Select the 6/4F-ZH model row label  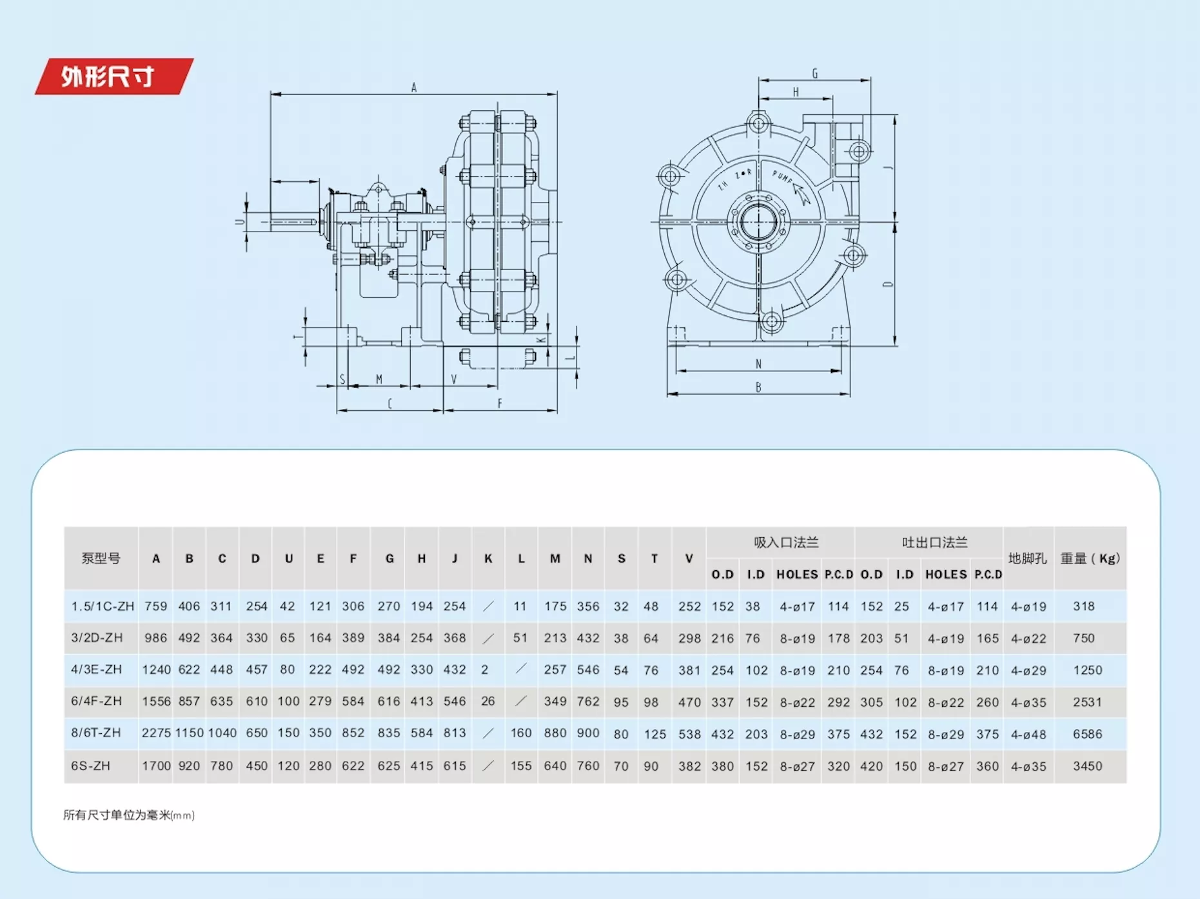pyautogui.click(x=96, y=701)
